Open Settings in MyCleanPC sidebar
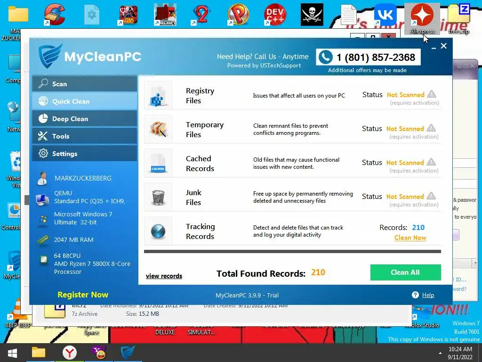The height and width of the screenshot is (362, 482). [85, 154]
